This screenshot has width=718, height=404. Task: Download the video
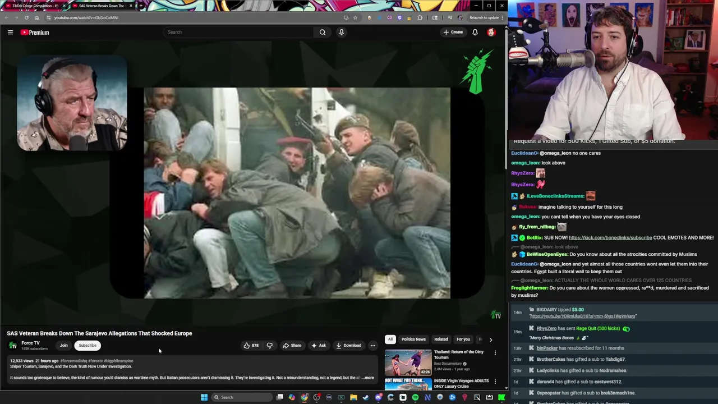point(348,345)
